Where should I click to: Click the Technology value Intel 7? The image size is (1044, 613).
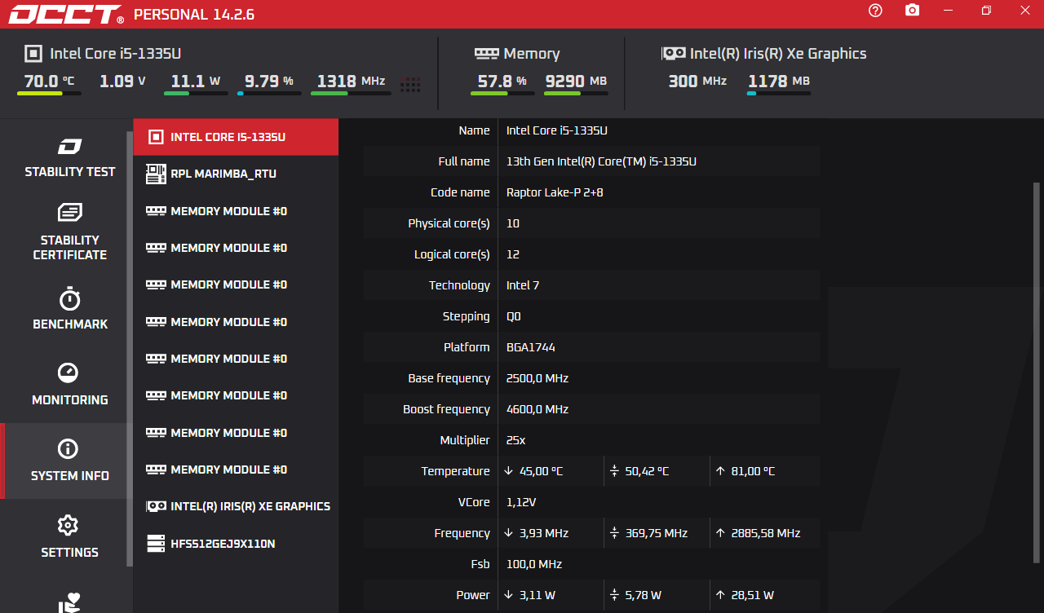click(523, 285)
